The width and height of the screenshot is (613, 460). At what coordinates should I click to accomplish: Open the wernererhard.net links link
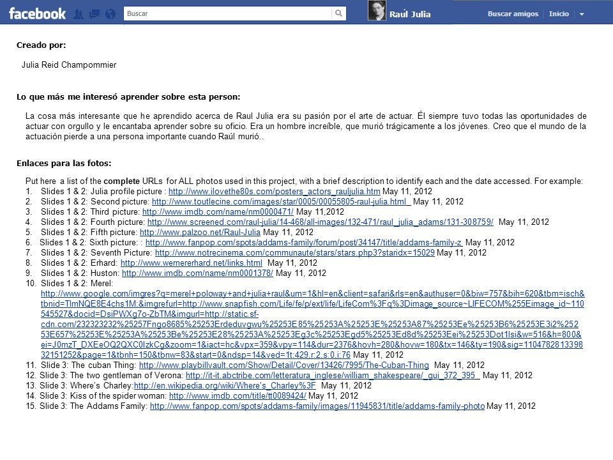[x=191, y=263]
